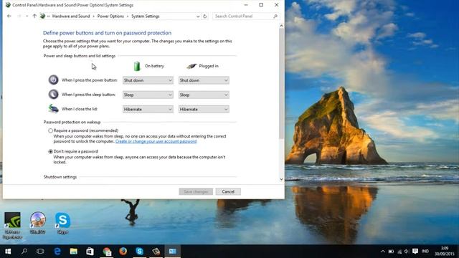This screenshot has height=258, width=459.
Task: Click the pencil app taskbar icon
Action: point(156,252)
